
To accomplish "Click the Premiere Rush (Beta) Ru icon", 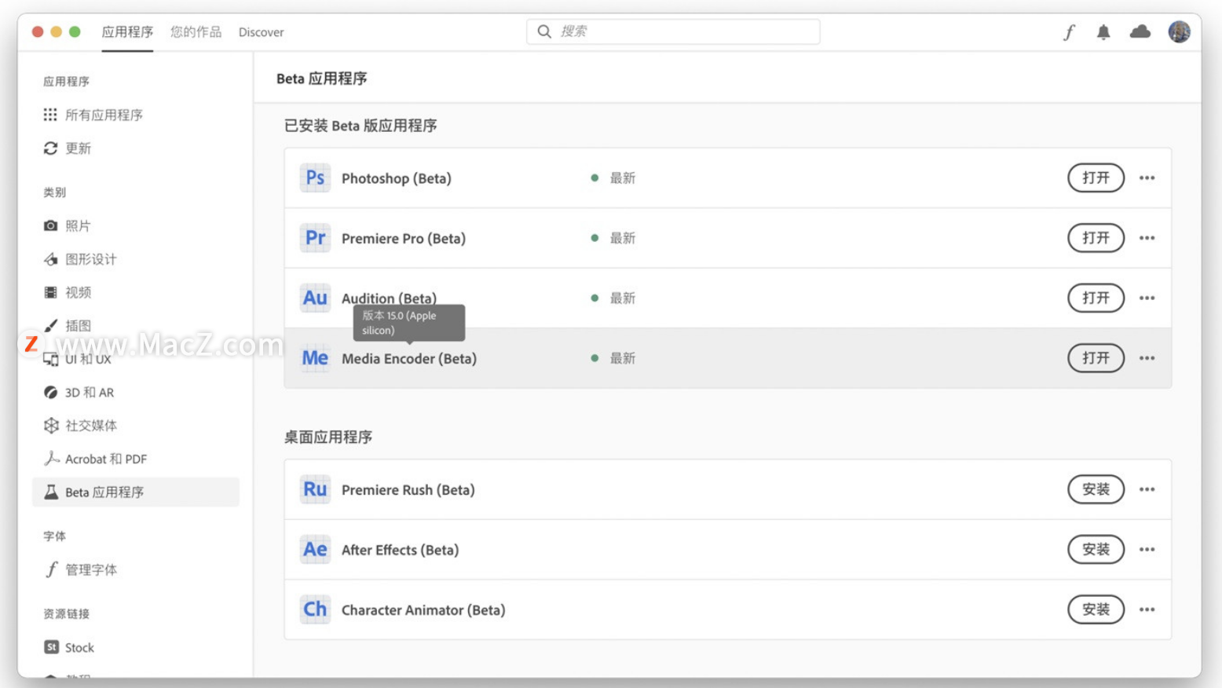I will [x=315, y=489].
